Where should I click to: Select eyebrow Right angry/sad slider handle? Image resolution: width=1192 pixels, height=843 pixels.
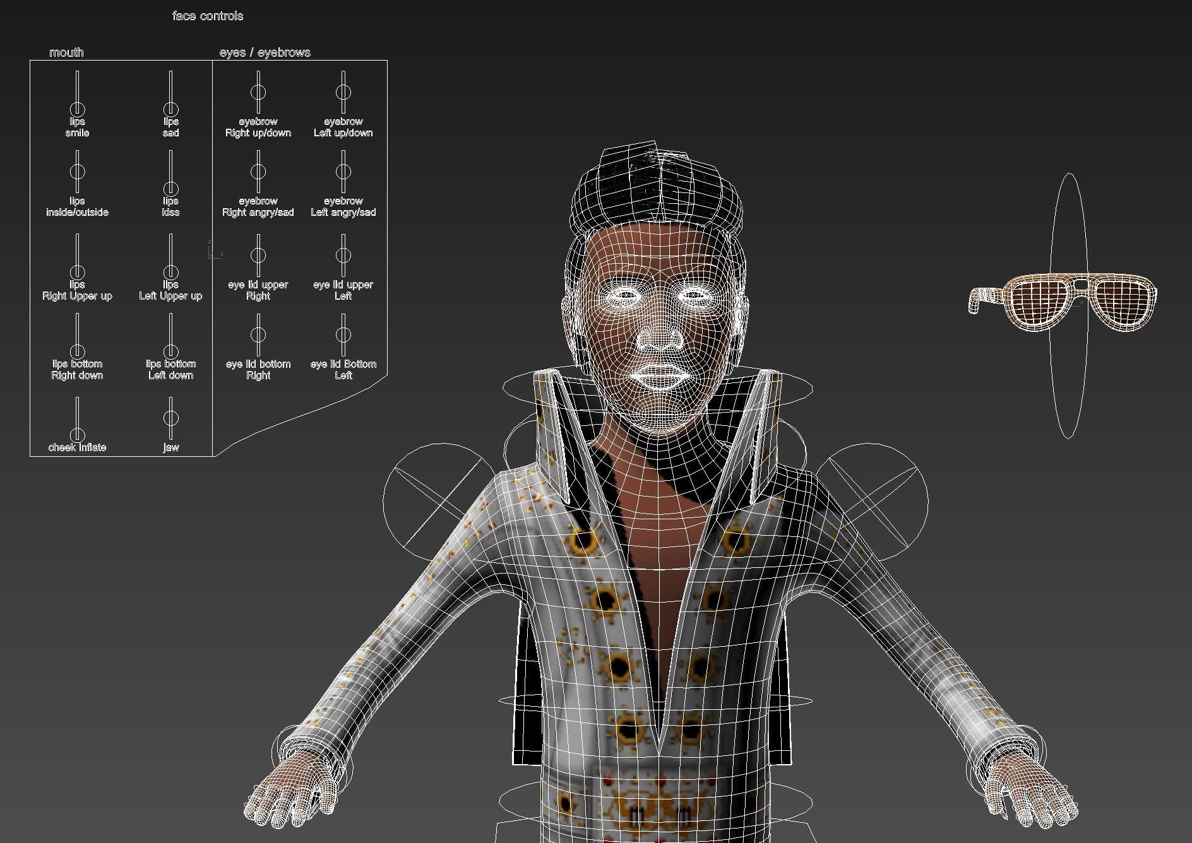coord(258,171)
